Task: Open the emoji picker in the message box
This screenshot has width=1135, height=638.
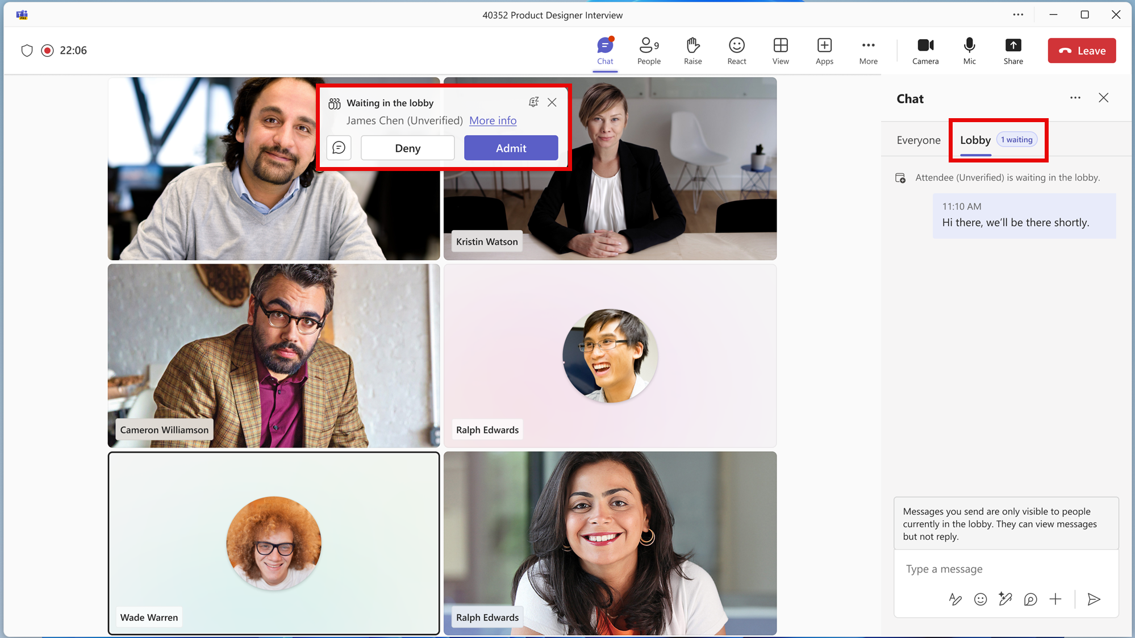Action: tap(980, 599)
